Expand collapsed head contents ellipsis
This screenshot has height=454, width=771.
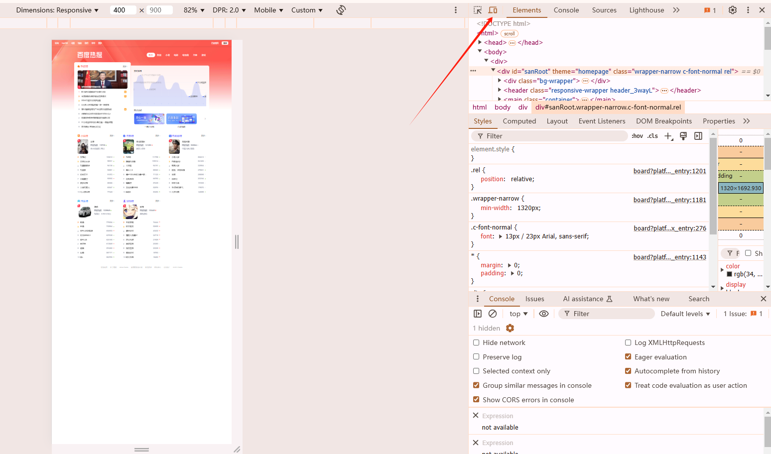point(512,43)
